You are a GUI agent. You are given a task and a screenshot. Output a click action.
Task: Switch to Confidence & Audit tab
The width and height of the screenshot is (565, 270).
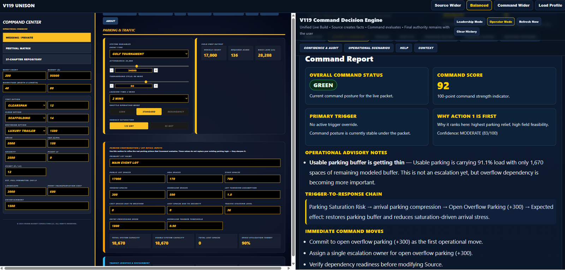point(321,48)
